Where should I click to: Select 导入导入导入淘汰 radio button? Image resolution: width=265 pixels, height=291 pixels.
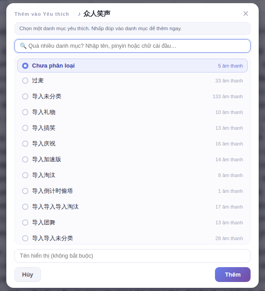[25, 207]
